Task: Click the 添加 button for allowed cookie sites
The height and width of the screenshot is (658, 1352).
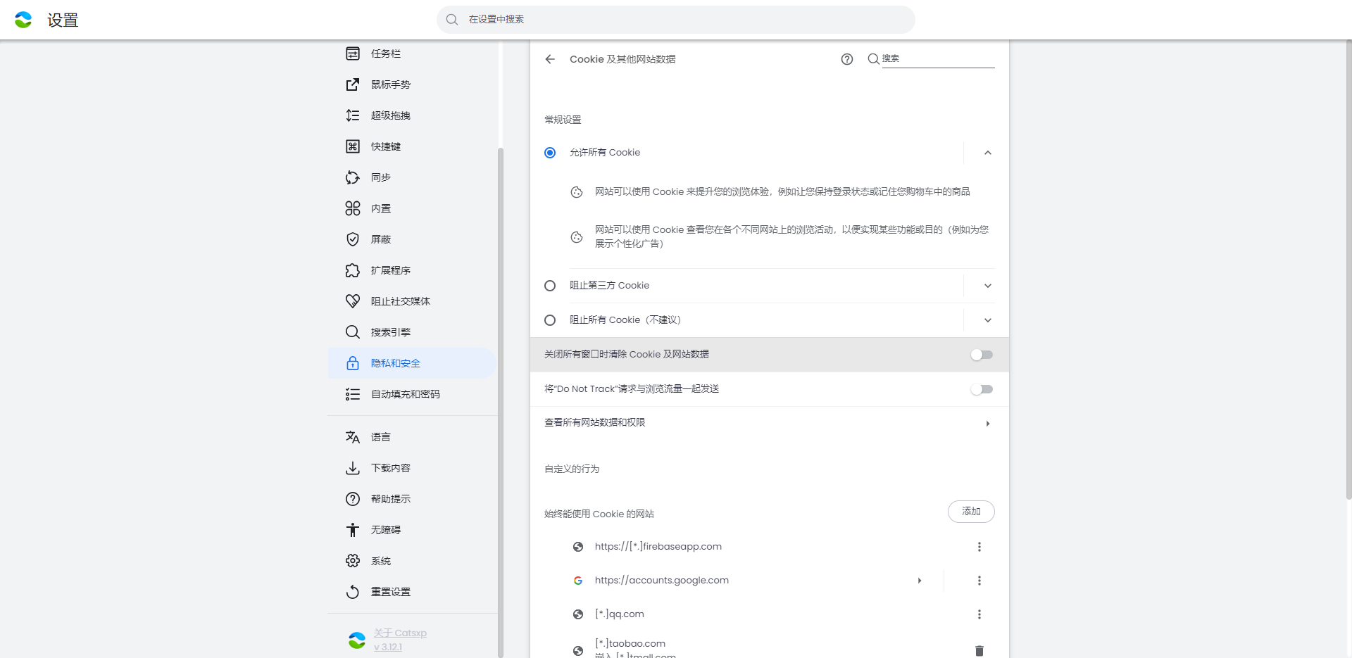Action: (x=970, y=512)
